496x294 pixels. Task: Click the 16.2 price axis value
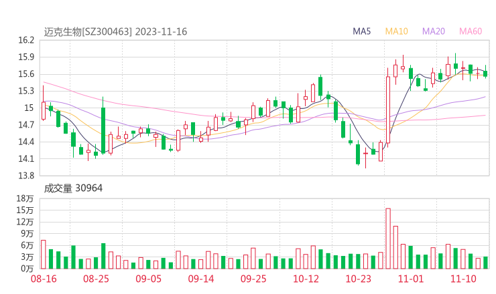(x=26, y=40)
